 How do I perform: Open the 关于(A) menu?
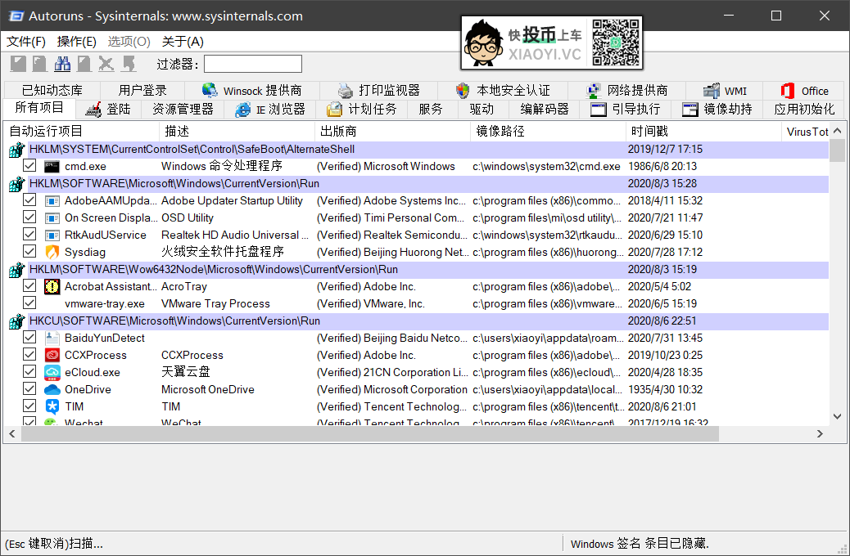click(x=183, y=42)
